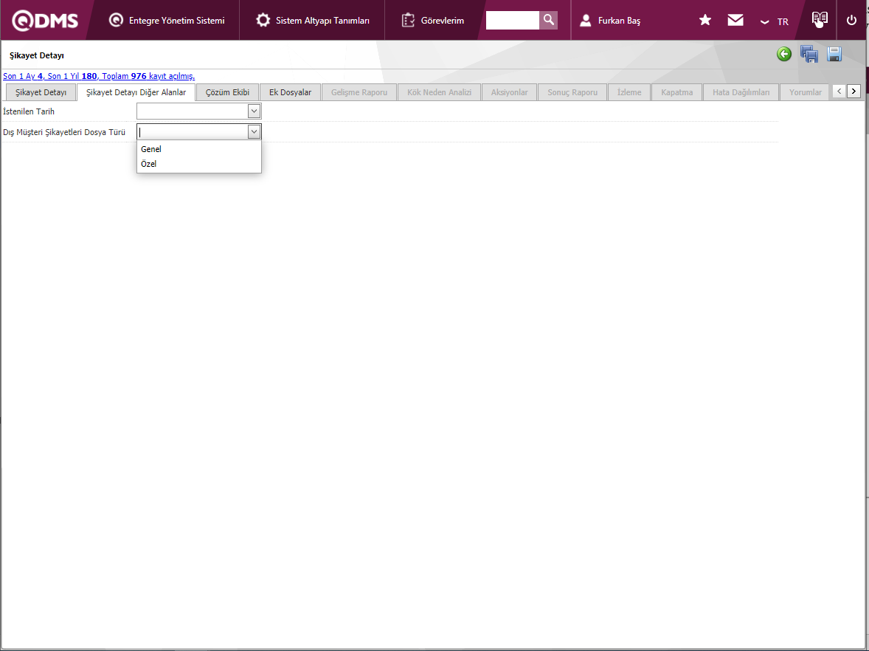Open messages via the envelope icon
The width and height of the screenshot is (869, 651).
point(735,21)
